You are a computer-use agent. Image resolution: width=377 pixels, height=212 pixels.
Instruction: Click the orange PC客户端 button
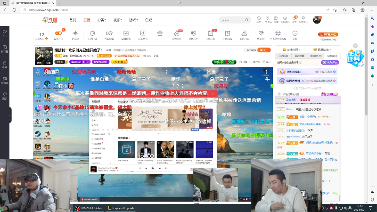328,34
